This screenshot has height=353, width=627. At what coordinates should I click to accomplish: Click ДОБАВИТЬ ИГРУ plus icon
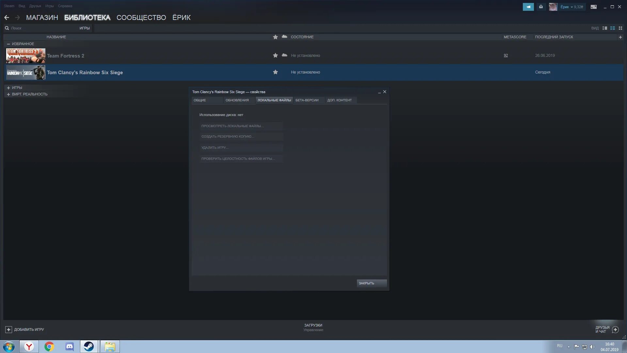[x=8, y=329]
